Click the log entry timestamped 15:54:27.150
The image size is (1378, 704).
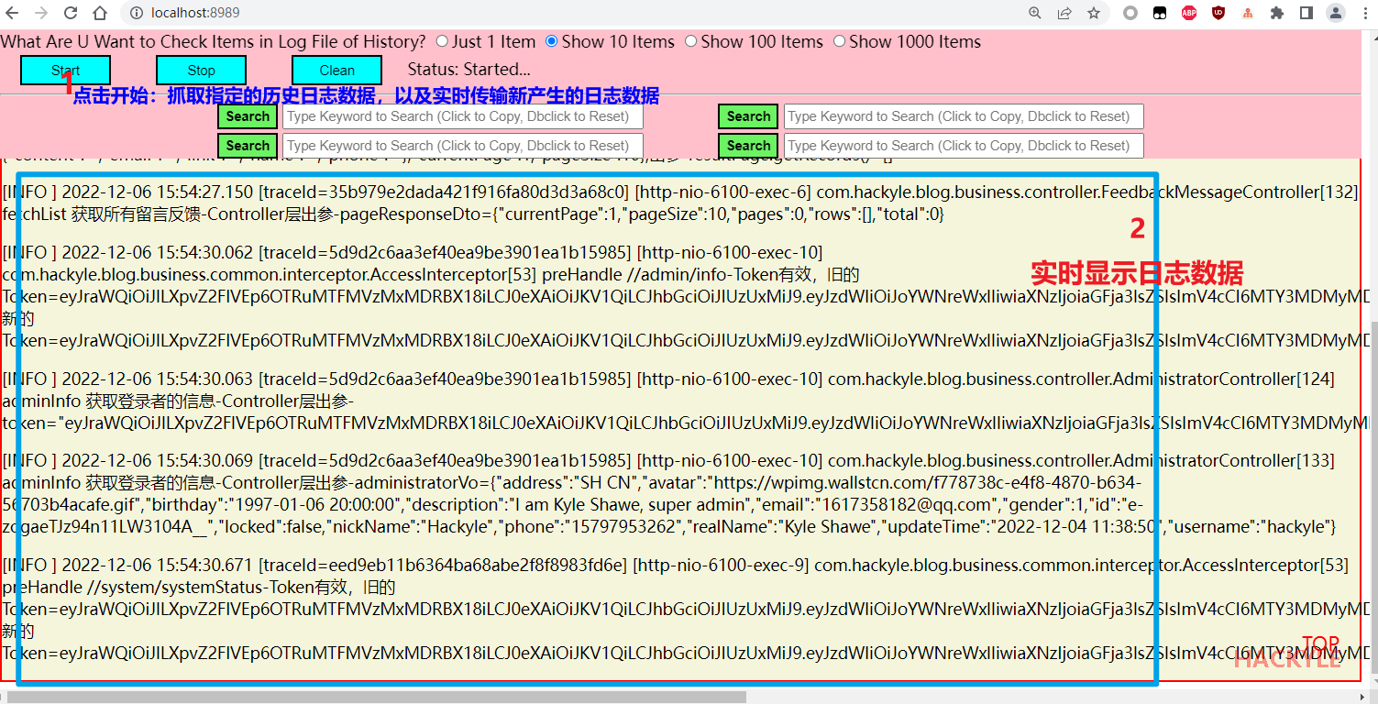679,203
